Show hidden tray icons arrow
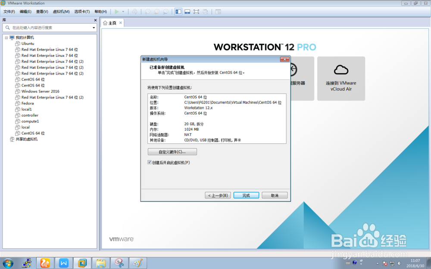The image size is (431, 269). [x=377, y=263]
